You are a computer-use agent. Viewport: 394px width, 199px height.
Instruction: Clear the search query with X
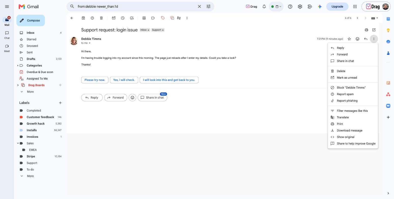199,7
